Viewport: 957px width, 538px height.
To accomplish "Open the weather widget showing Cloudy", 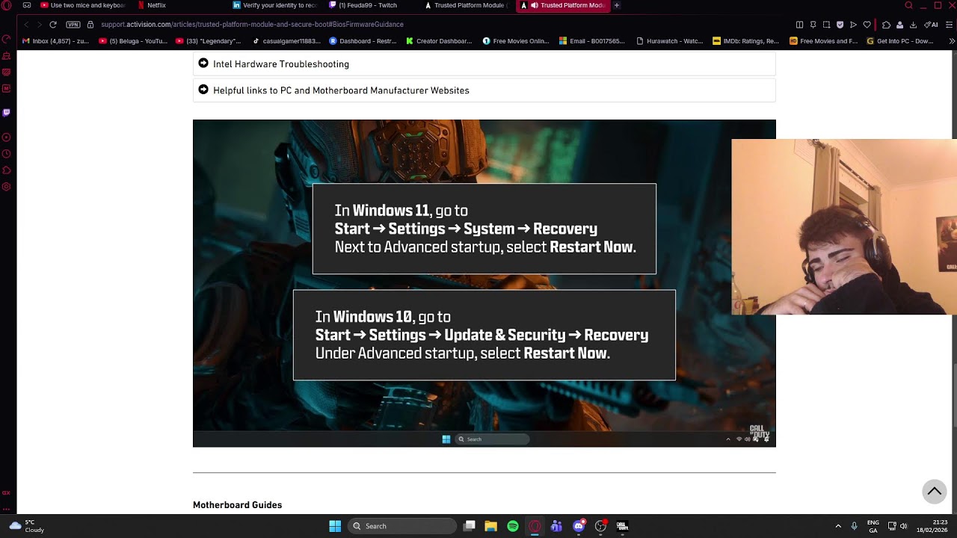I will coord(26,526).
